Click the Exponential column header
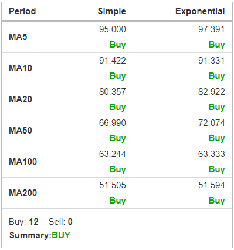 click(200, 11)
